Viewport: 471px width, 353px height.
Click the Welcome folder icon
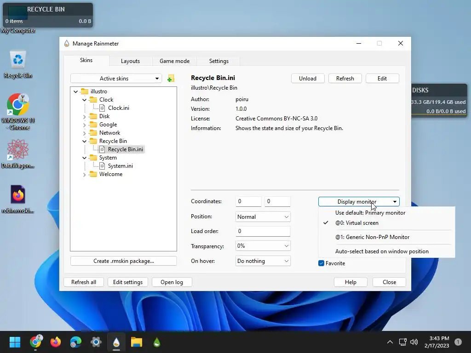pyautogui.click(x=93, y=174)
